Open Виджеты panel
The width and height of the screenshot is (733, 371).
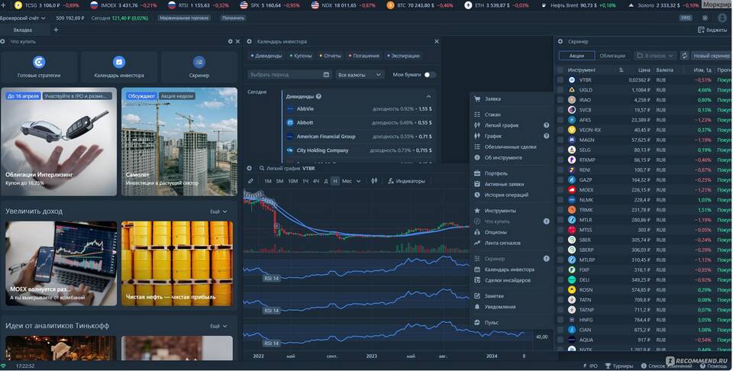712,30
